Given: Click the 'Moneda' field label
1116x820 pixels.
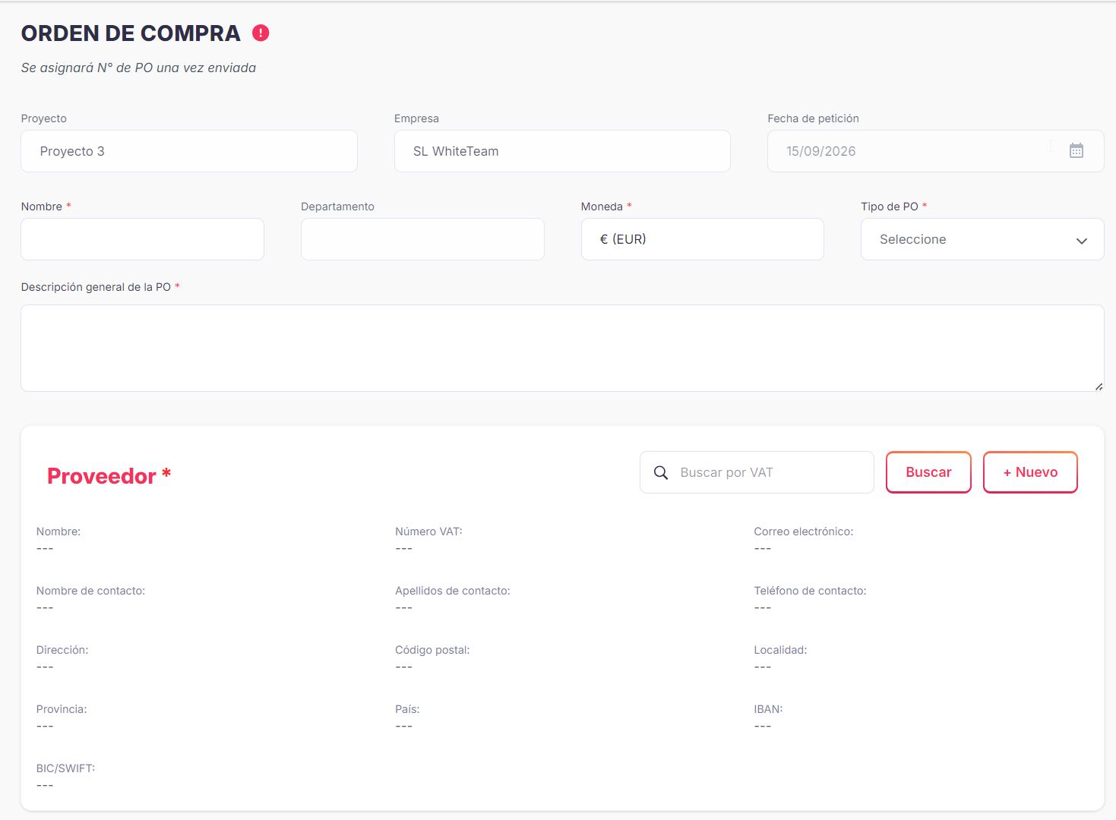Looking at the screenshot, I should pos(602,207).
